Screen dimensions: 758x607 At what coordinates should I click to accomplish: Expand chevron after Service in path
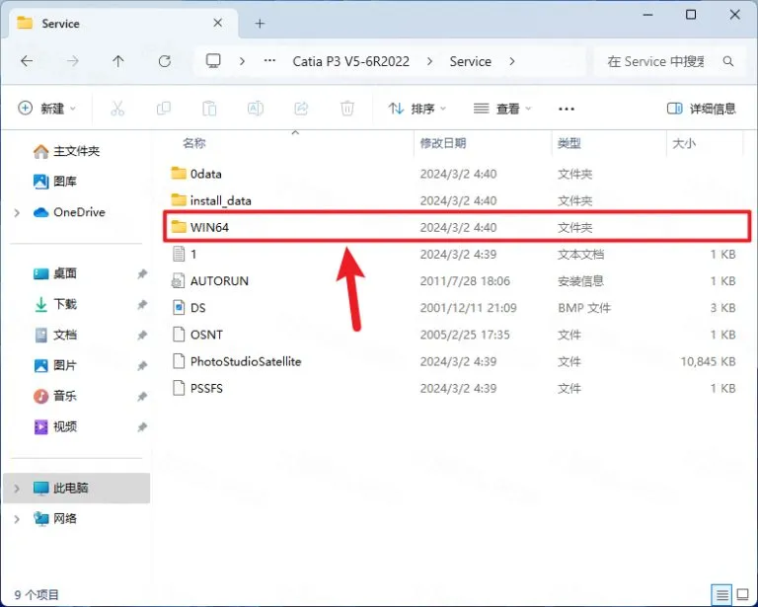(x=512, y=61)
